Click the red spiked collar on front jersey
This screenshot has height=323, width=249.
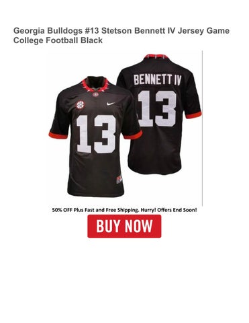click(x=95, y=86)
